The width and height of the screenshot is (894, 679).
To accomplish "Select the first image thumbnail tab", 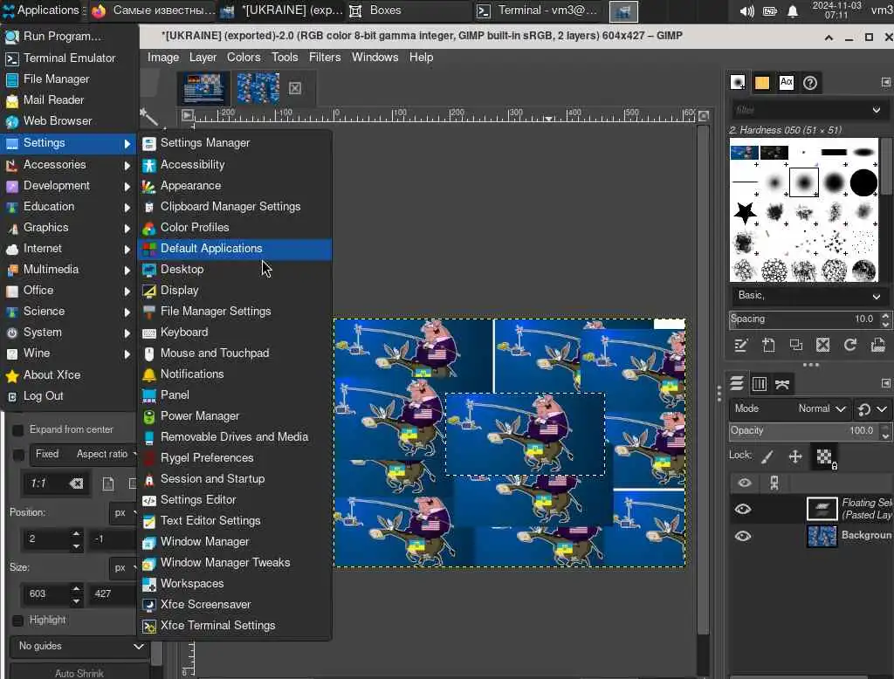I will (203, 88).
